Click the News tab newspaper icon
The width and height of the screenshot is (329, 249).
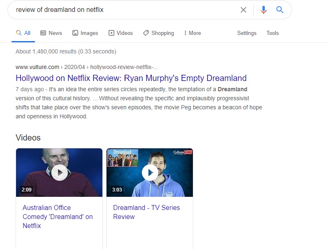click(x=43, y=33)
